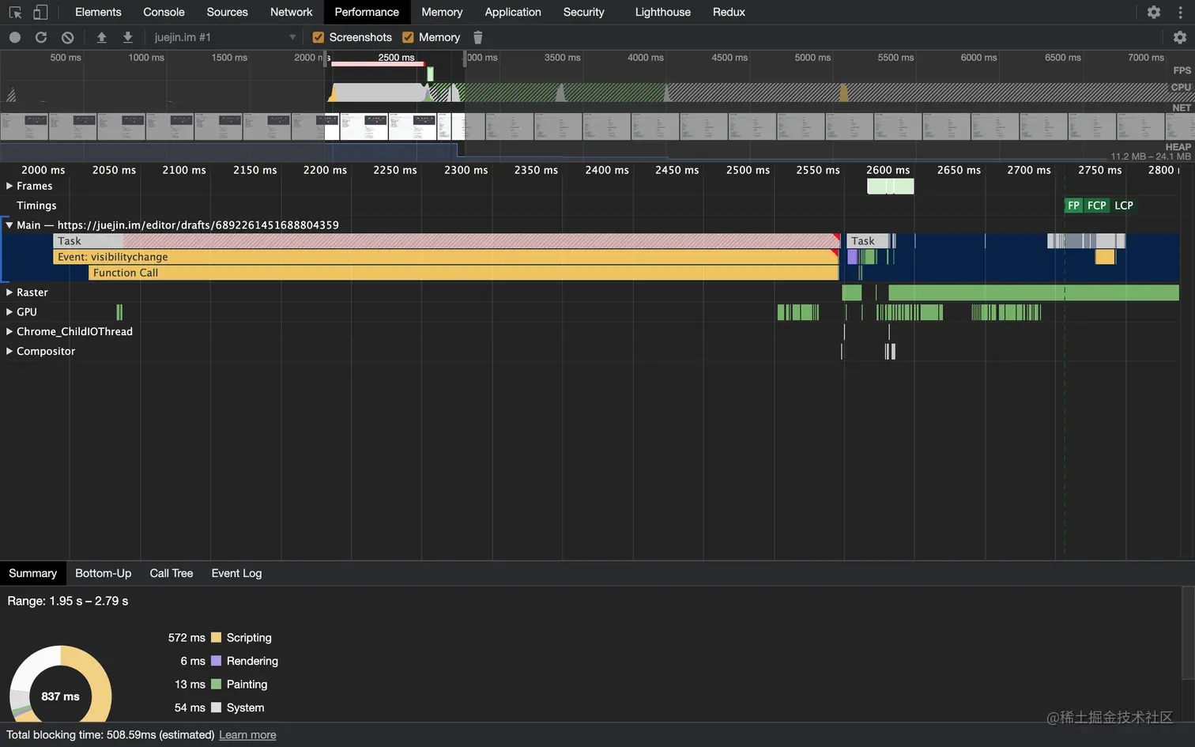Select the FP timing marker
This screenshot has height=747, width=1195.
[1073, 206]
